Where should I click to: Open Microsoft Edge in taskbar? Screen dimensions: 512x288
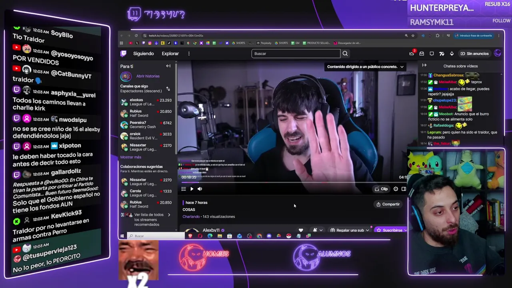210,236
